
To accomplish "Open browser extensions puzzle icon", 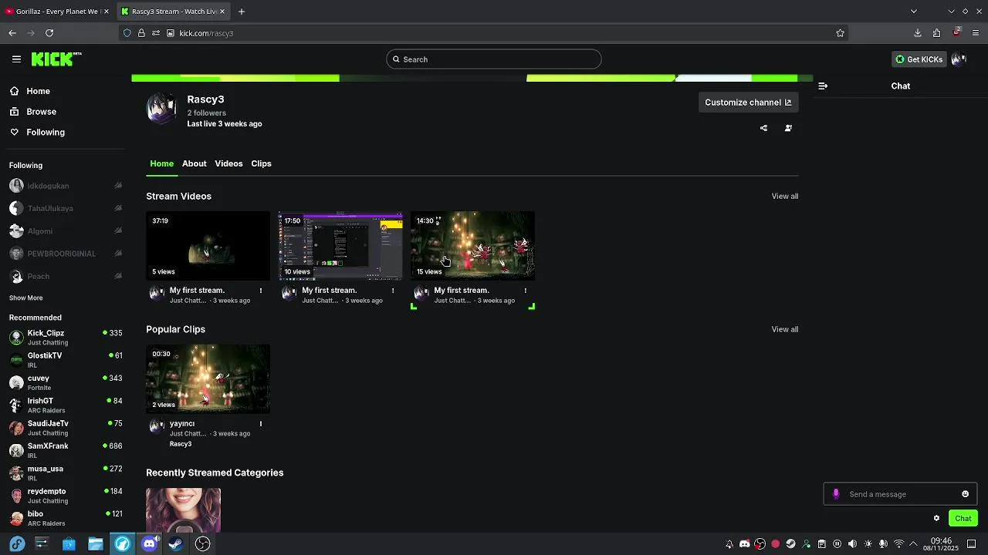I will (936, 33).
